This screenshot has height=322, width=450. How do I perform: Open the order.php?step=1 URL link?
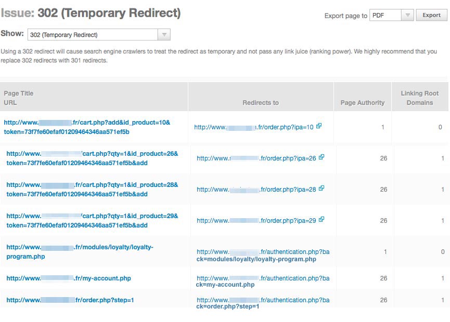point(70,300)
